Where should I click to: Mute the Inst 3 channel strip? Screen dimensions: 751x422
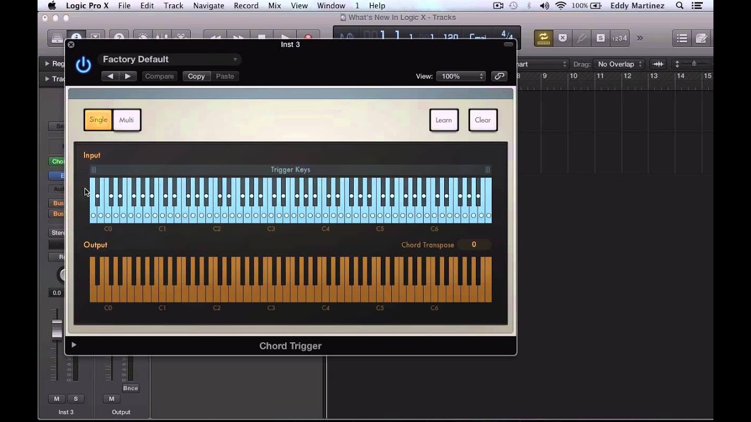coord(57,399)
